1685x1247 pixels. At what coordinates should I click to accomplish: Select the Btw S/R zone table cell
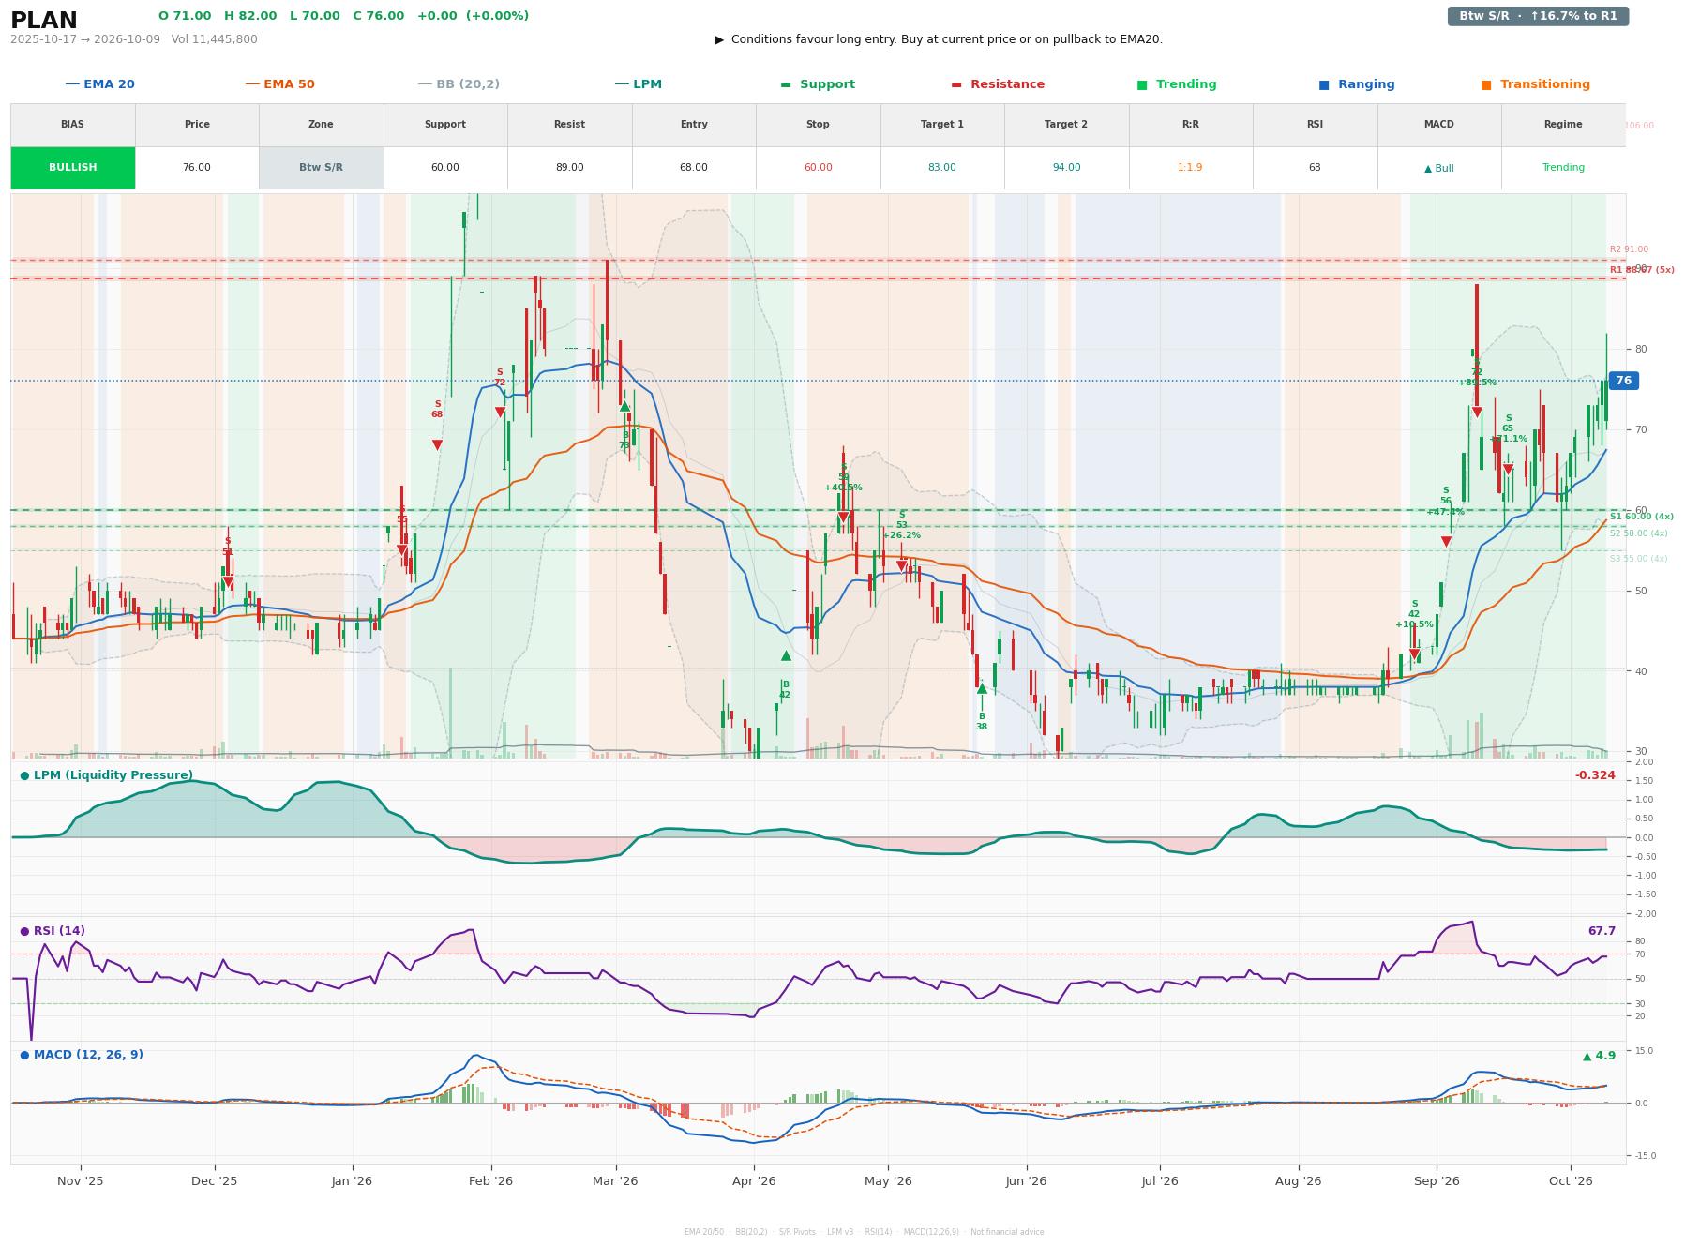[x=321, y=168]
